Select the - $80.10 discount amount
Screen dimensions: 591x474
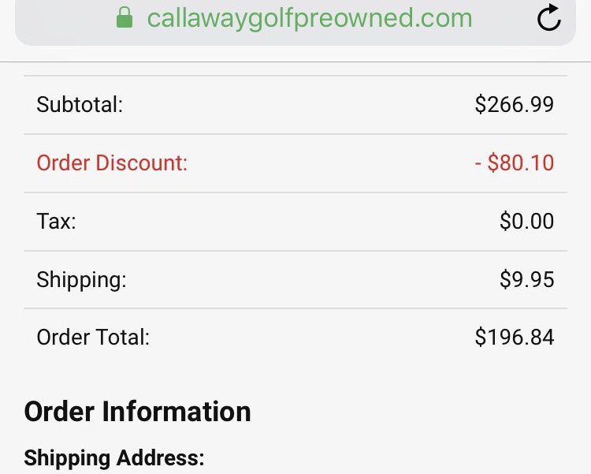514,163
